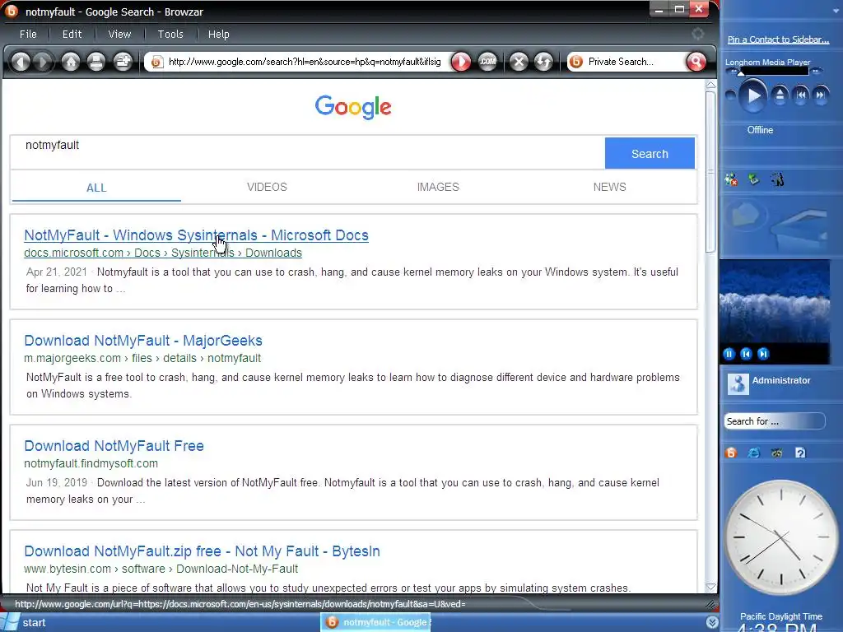This screenshot has width=843, height=632.
Task: Click the m.majorgeeks.com breadcrumb URL
Action: pos(142,358)
